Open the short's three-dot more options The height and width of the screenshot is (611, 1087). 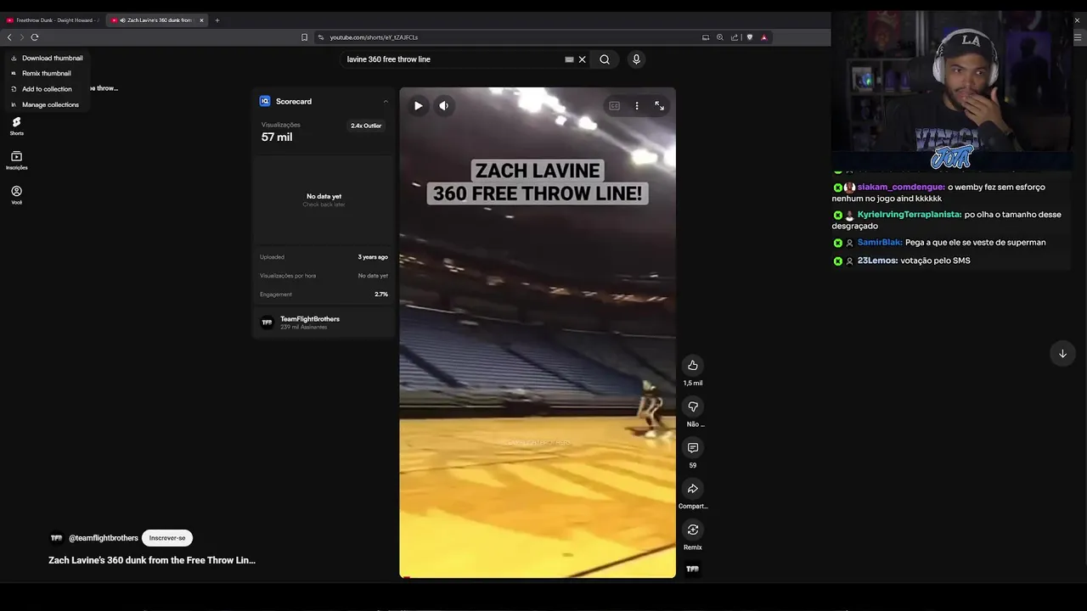point(637,106)
